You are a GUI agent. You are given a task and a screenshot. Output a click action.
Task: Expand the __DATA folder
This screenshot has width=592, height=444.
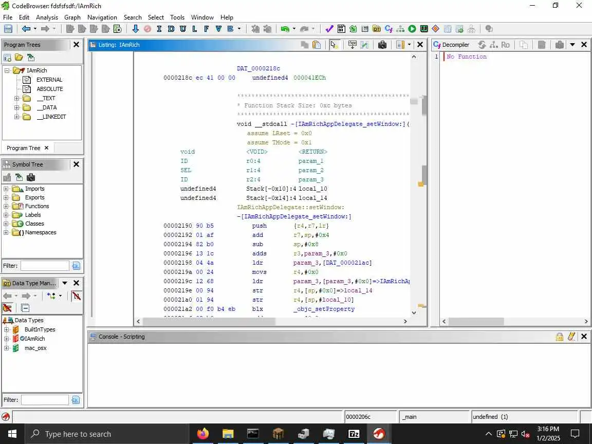pos(16,107)
